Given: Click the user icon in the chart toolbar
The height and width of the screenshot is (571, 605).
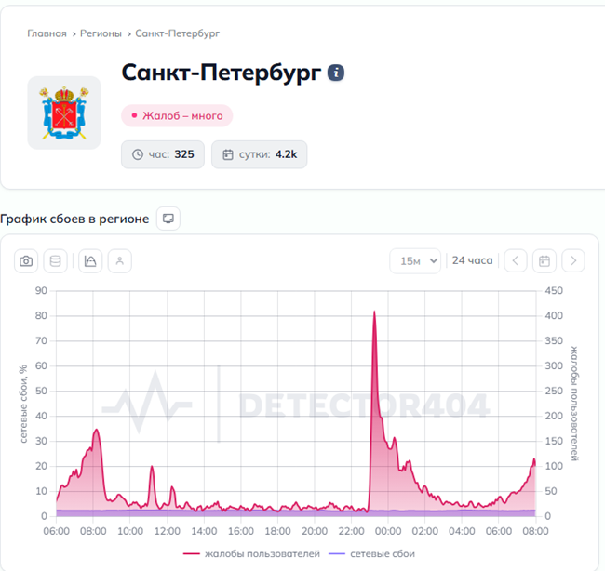Looking at the screenshot, I should (x=119, y=261).
